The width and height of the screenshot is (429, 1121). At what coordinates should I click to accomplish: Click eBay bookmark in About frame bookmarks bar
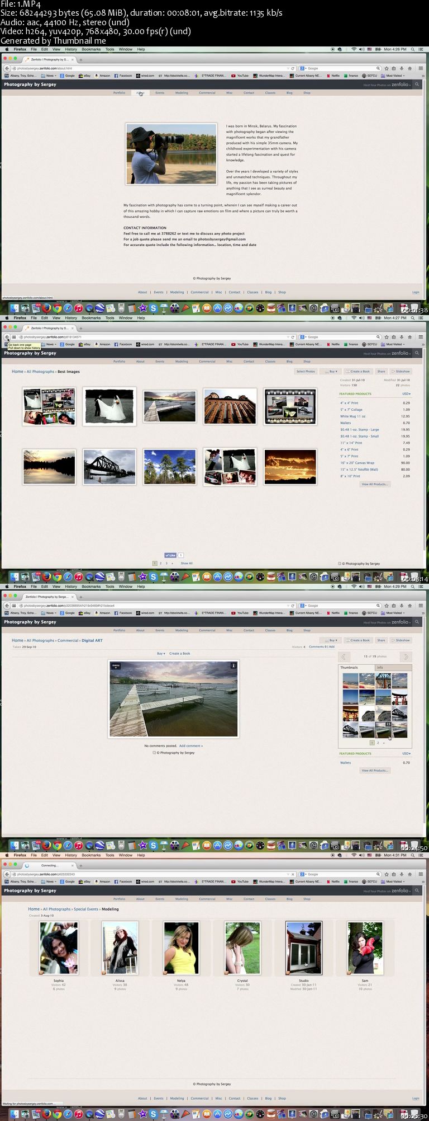click(85, 76)
